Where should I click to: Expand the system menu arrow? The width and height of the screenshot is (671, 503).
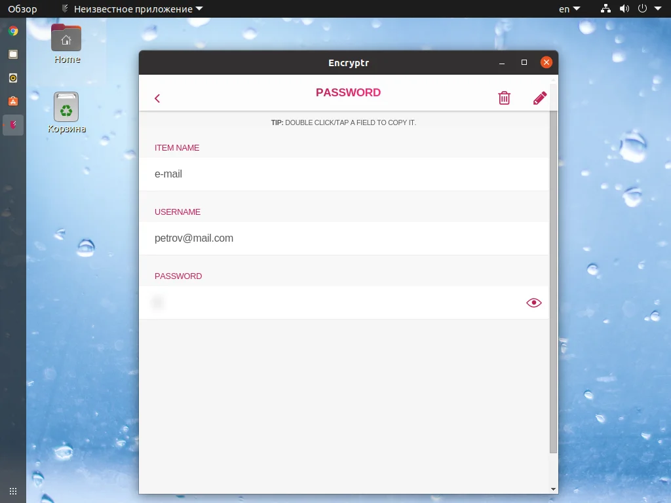point(658,9)
